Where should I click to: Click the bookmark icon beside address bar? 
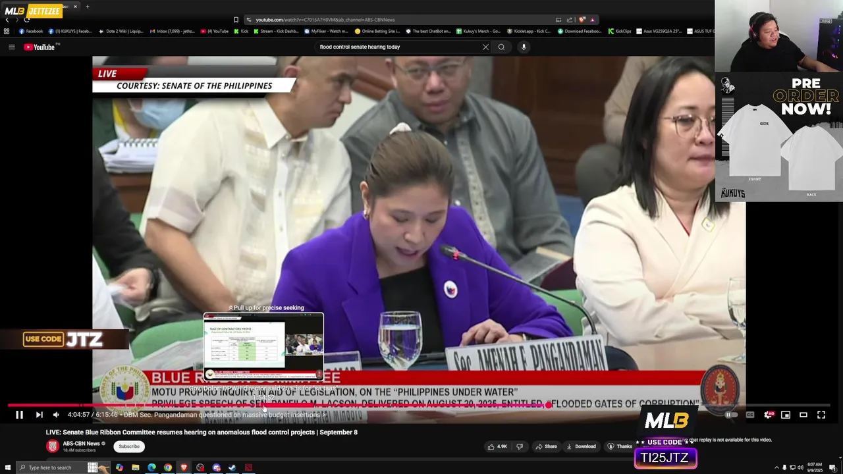pos(236,20)
